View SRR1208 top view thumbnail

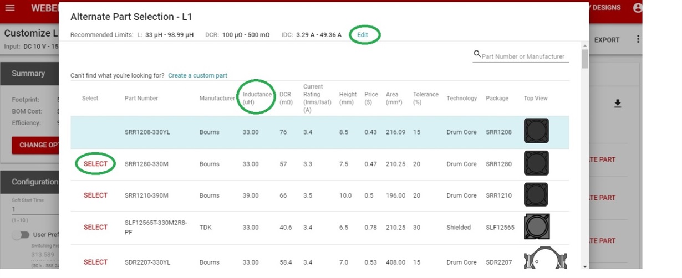coord(536,131)
